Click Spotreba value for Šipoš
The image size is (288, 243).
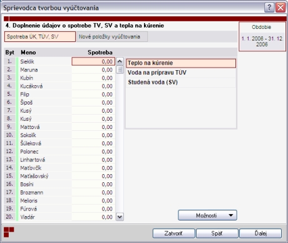pos(93,103)
